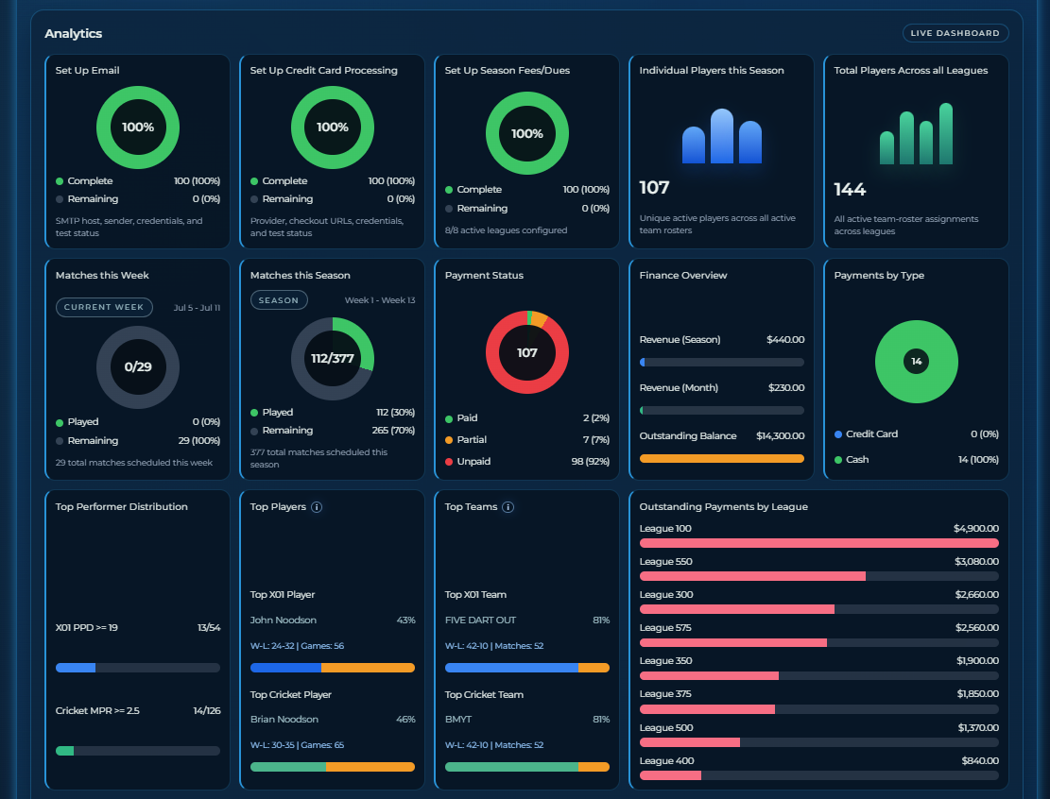Image resolution: width=1050 pixels, height=799 pixels.
Task: Click the LIVE DASHBOARD badge
Action: pos(955,33)
